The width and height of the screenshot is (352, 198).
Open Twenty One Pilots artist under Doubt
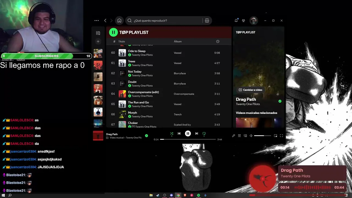pyautogui.click(x=142, y=86)
